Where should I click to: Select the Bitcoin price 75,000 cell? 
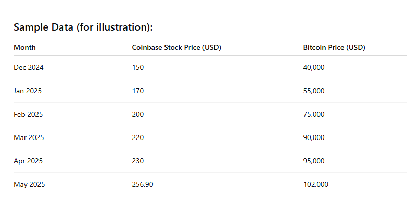click(x=314, y=114)
